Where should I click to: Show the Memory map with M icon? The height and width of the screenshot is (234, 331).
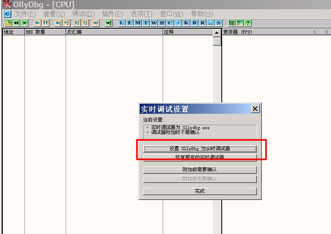[x=138, y=23]
